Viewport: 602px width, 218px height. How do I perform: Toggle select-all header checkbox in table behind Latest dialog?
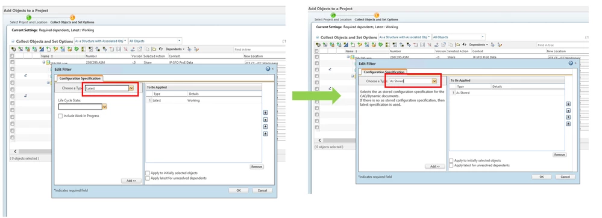[12, 56]
